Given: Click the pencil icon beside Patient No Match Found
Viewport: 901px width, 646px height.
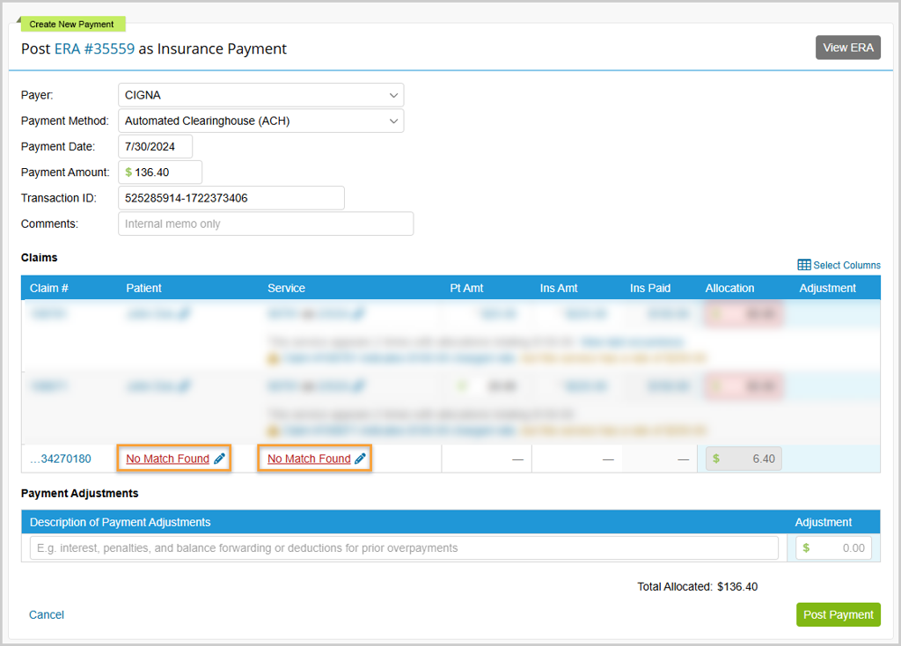Looking at the screenshot, I should pyautogui.click(x=219, y=459).
